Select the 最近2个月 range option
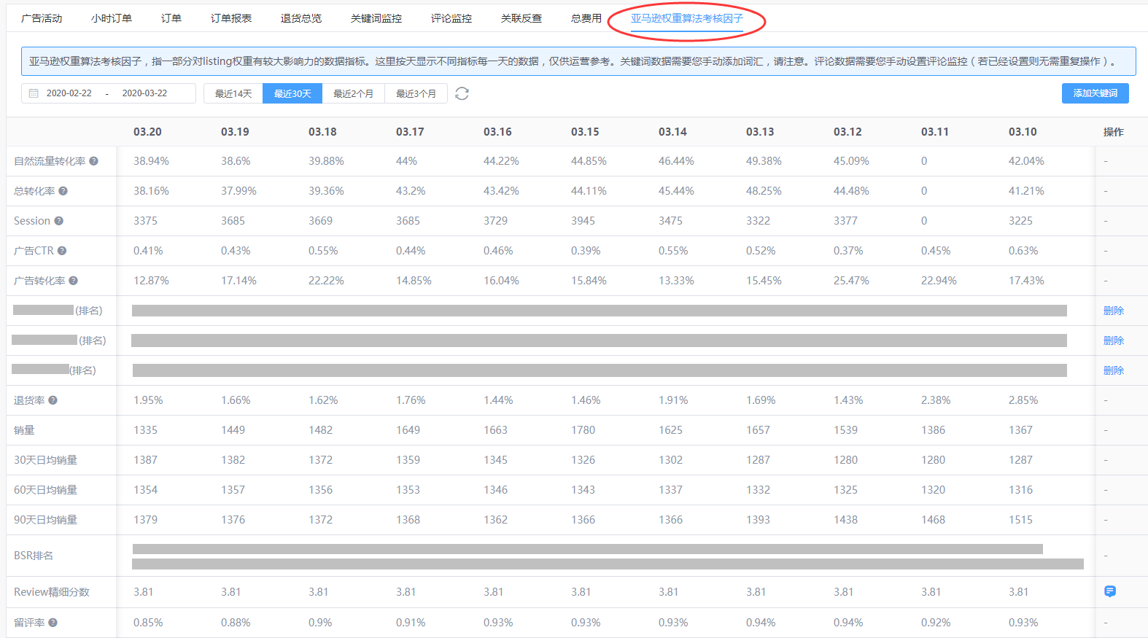Screen dimensions: 1148x638 (x=353, y=93)
